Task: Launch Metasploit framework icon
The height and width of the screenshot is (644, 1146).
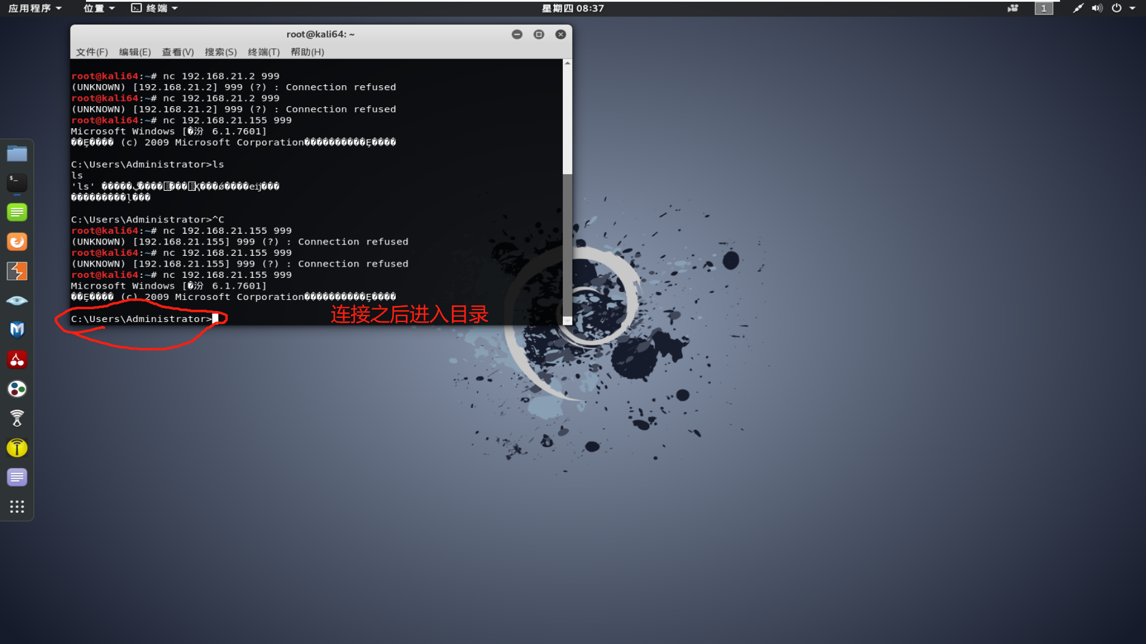Action: (x=17, y=330)
